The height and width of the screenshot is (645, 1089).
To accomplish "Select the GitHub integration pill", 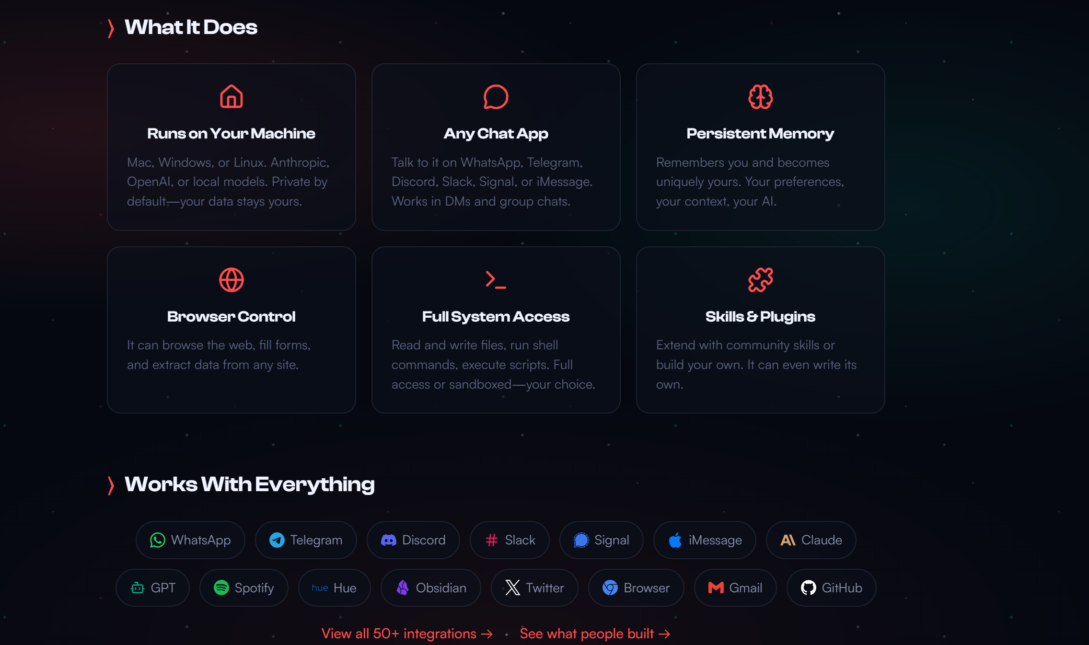I will [831, 588].
